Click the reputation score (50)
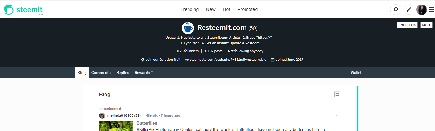The width and height of the screenshot is (435, 131). 253,28
